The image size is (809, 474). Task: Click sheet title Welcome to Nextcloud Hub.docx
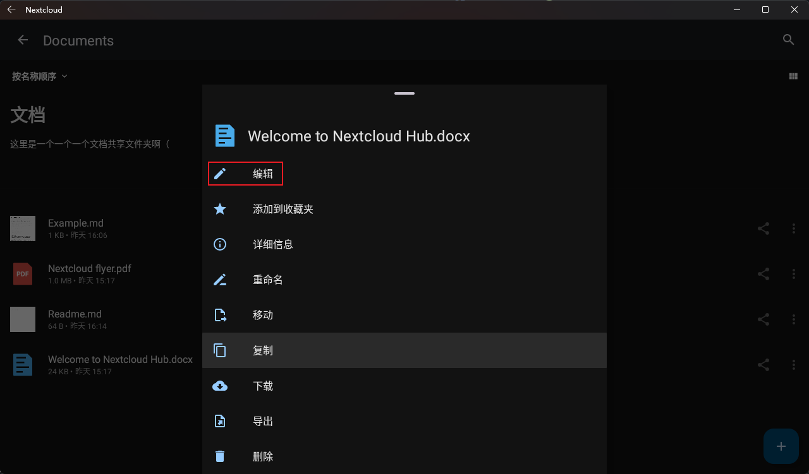pos(359,136)
